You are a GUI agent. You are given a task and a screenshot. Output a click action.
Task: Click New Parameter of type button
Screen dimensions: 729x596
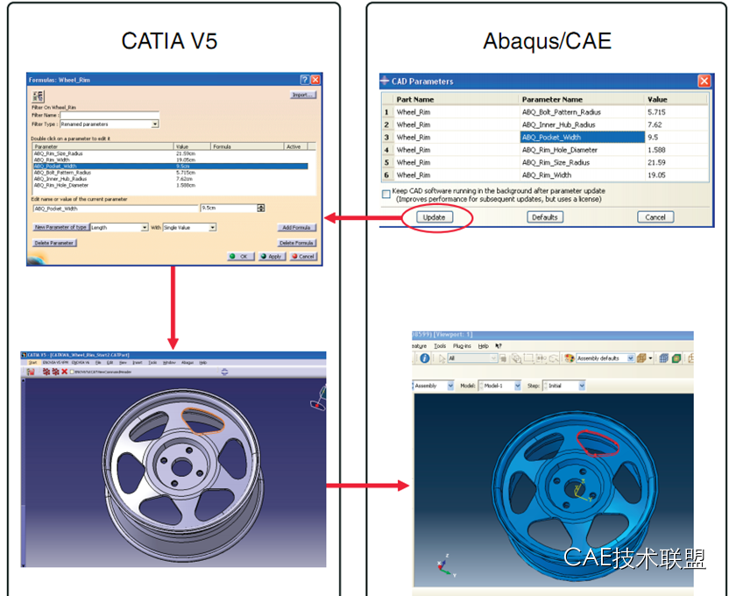tap(60, 227)
